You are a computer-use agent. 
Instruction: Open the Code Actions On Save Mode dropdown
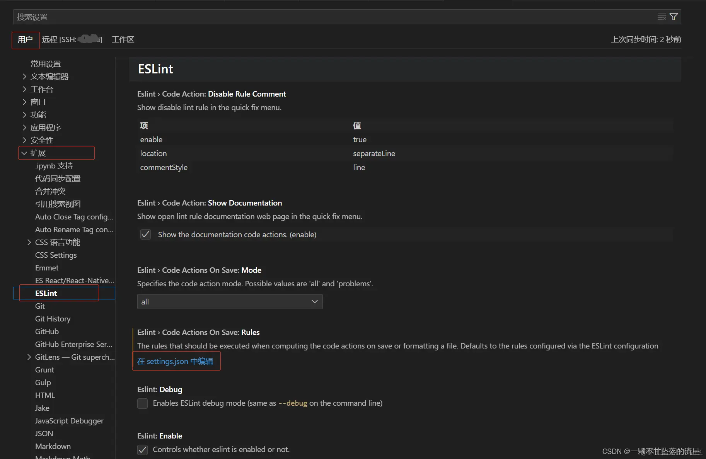tap(230, 302)
